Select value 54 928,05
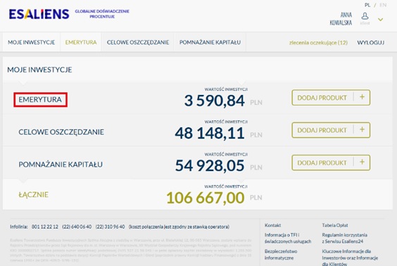The width and height of the screenshot is (397, 266). (210, 166)
